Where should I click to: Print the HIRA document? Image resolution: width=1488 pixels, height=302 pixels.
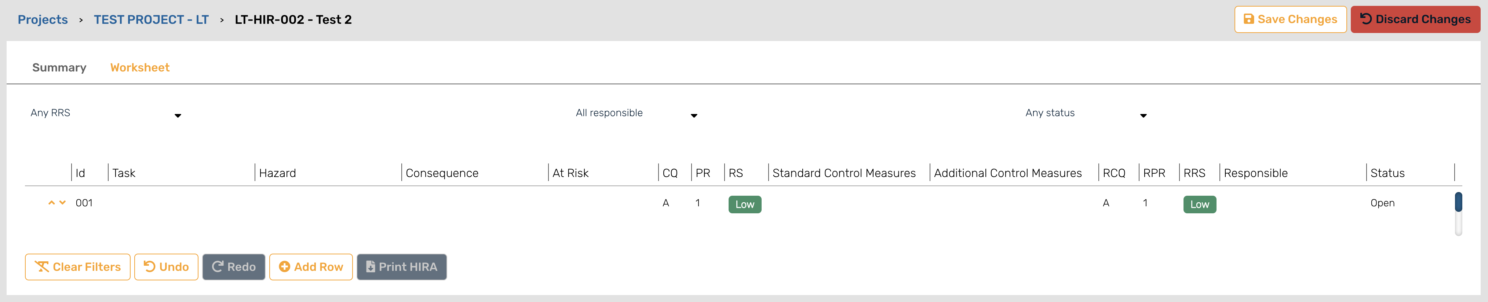(401, 267)
